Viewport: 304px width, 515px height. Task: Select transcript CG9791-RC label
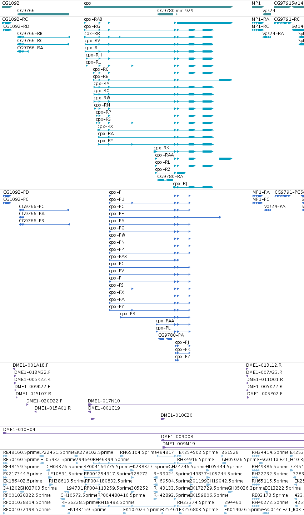287,19
